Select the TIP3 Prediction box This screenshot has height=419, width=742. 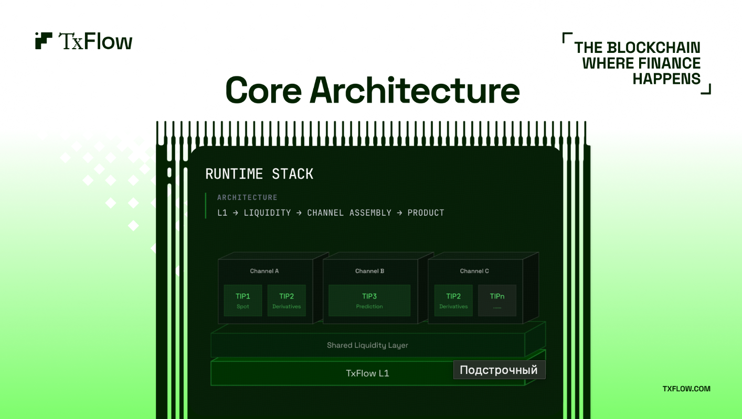[x=369, y=301]
